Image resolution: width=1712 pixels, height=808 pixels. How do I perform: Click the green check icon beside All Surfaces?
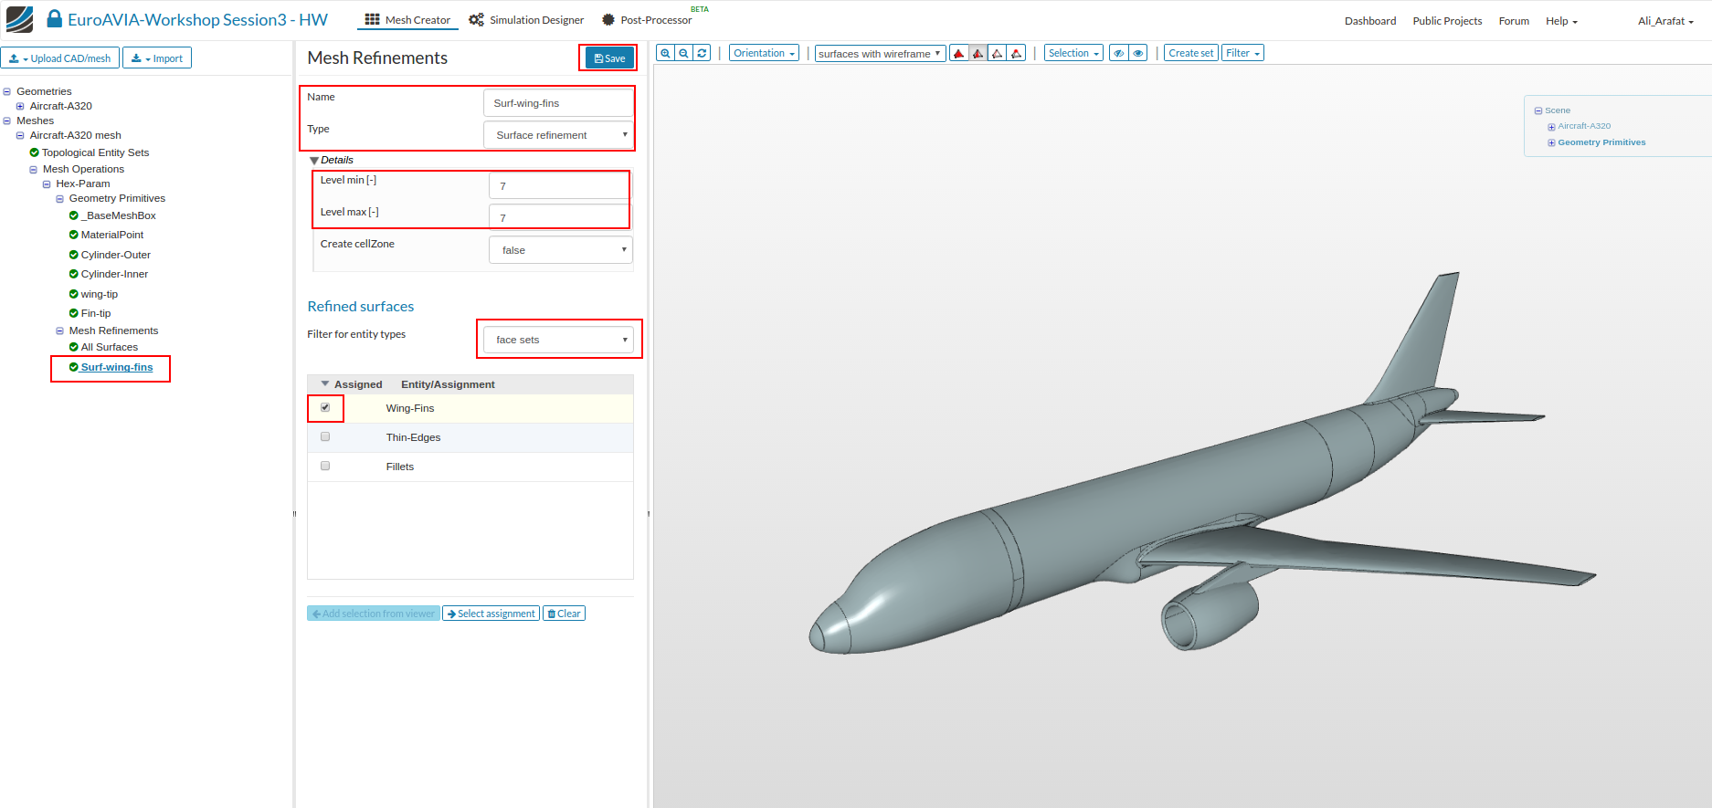74,347
